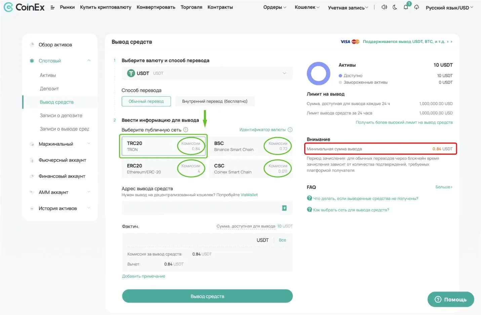
Task: Click the green Вывод средств submit button
Action: [207, 296]
